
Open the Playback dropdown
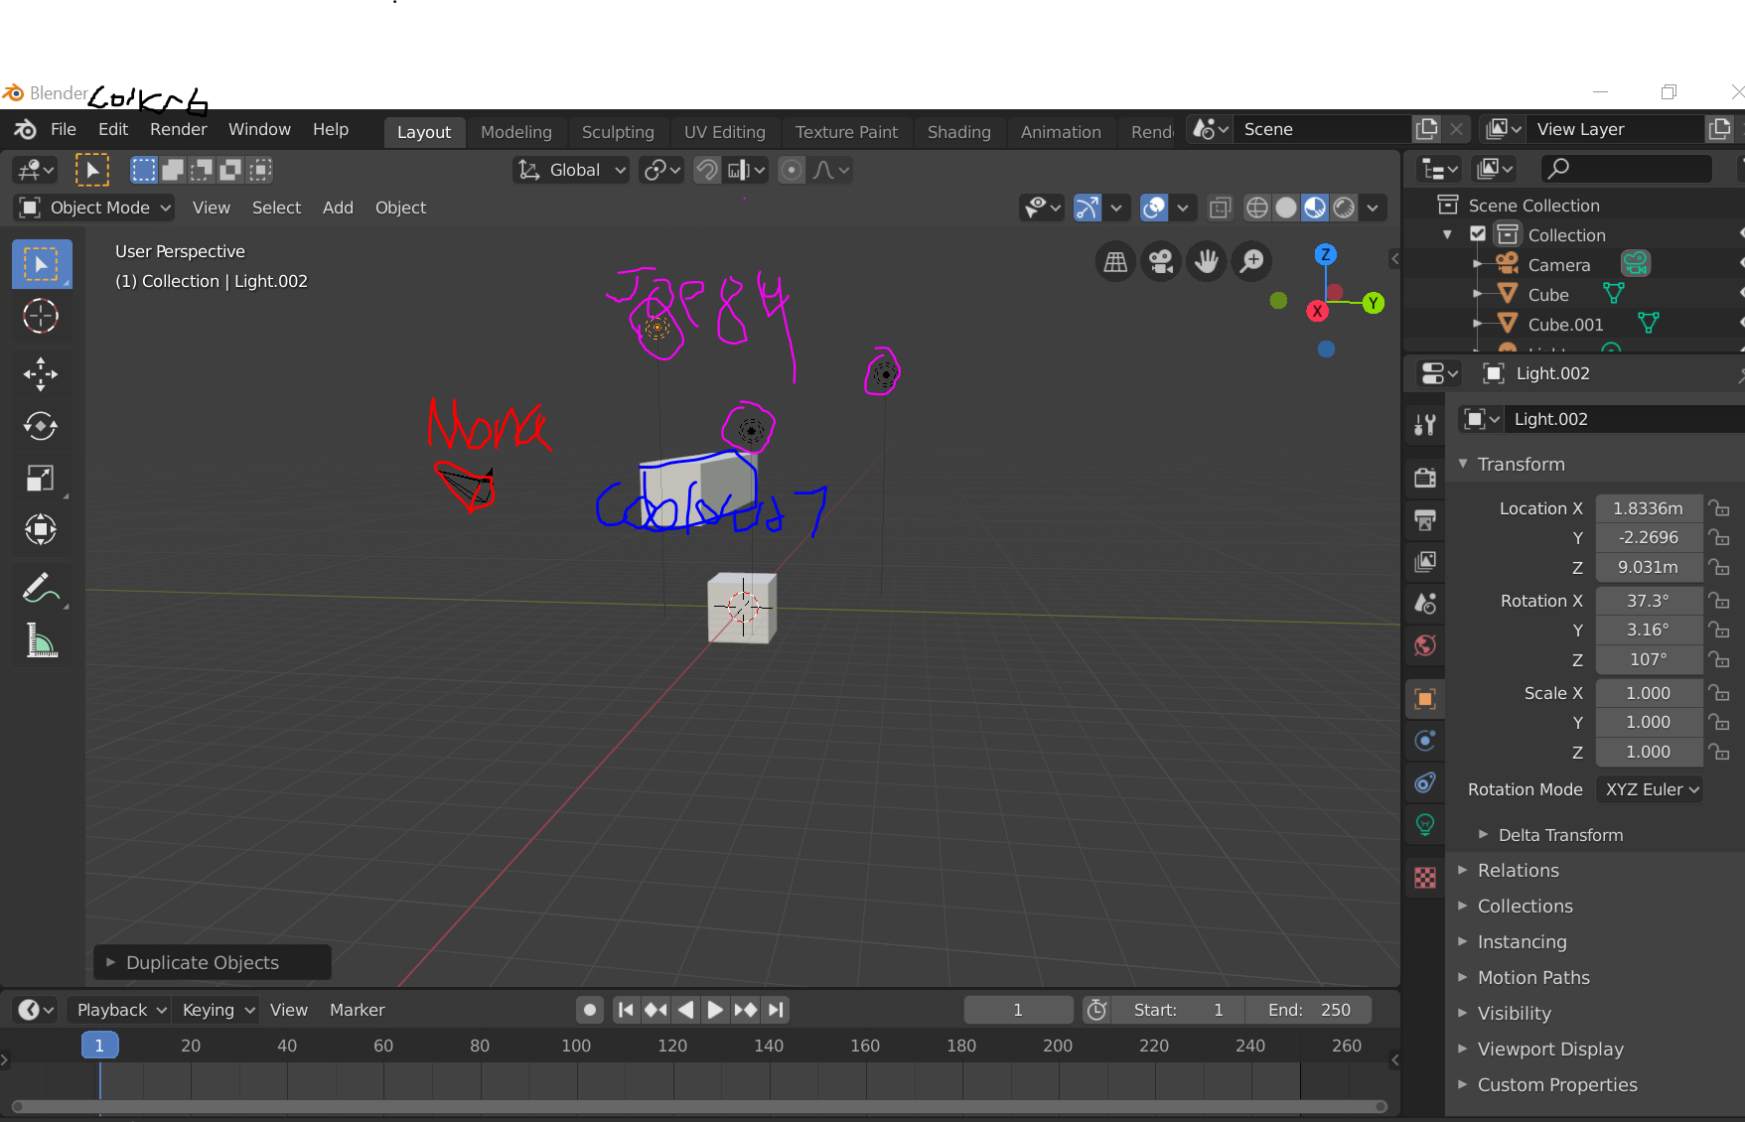pyautogui.click(x=120, y=1010)
